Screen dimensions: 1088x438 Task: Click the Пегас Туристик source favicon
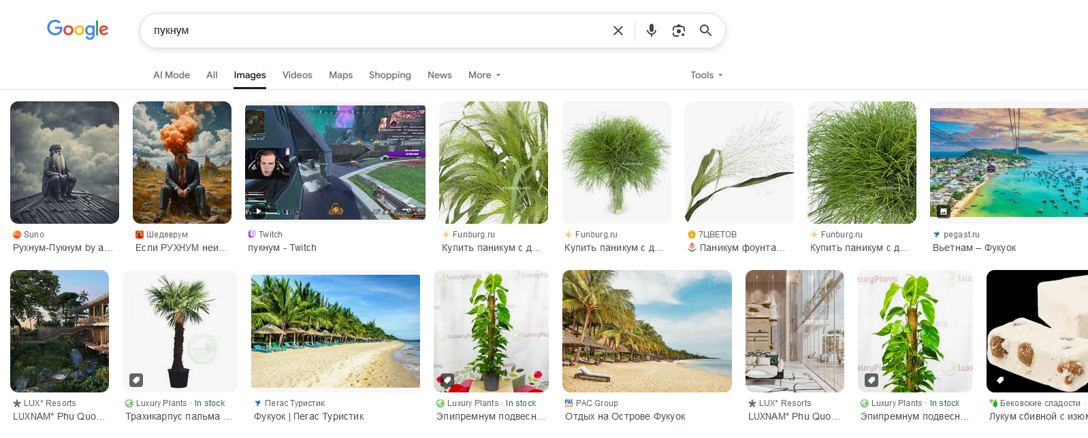[258, 403]
